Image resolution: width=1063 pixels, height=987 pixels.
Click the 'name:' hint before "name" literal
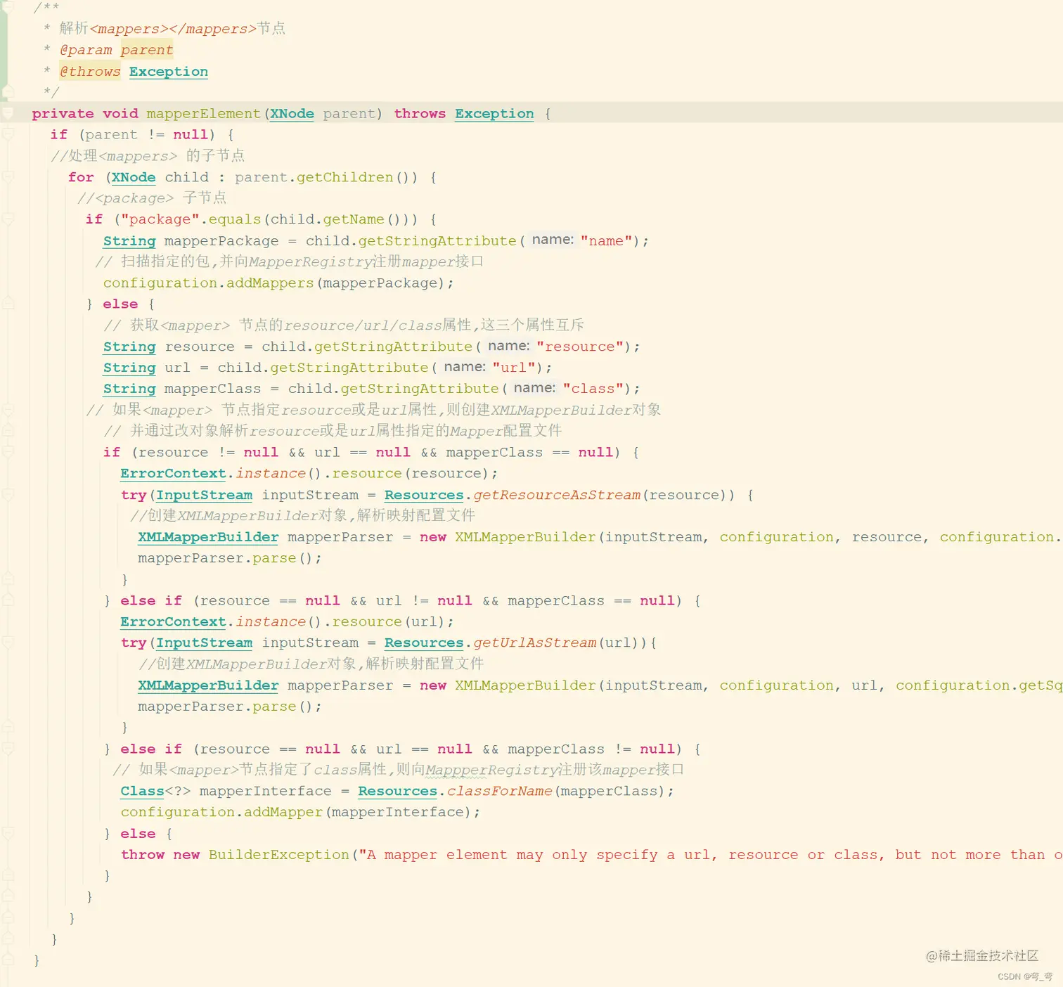553,240
